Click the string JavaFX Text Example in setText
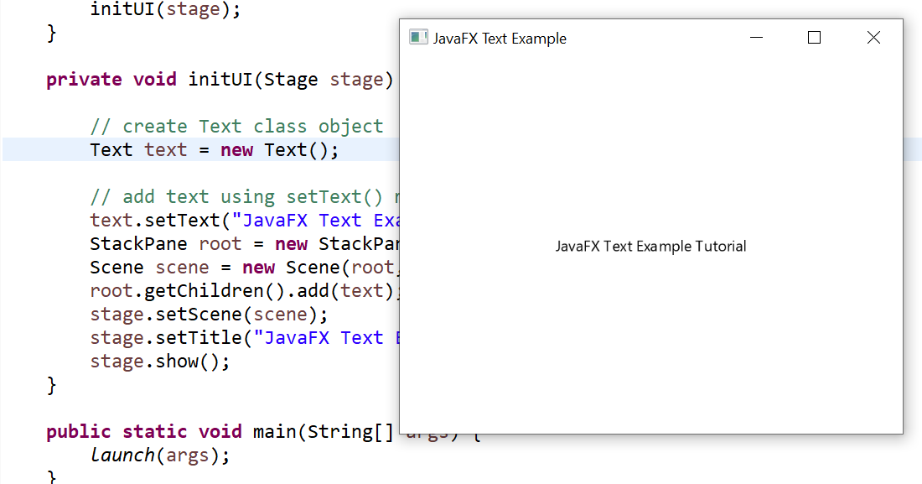922x484 pixels. pos(319,220)
